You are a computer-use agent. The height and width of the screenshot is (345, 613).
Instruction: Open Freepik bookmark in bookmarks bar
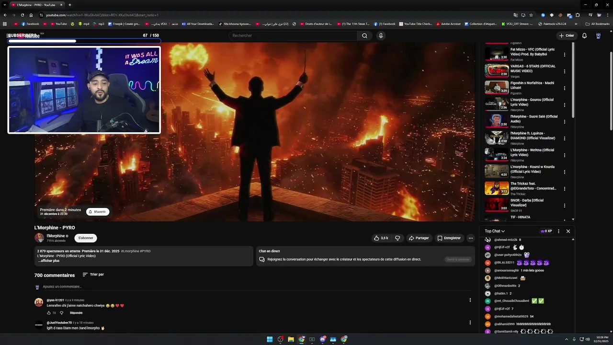124,23
